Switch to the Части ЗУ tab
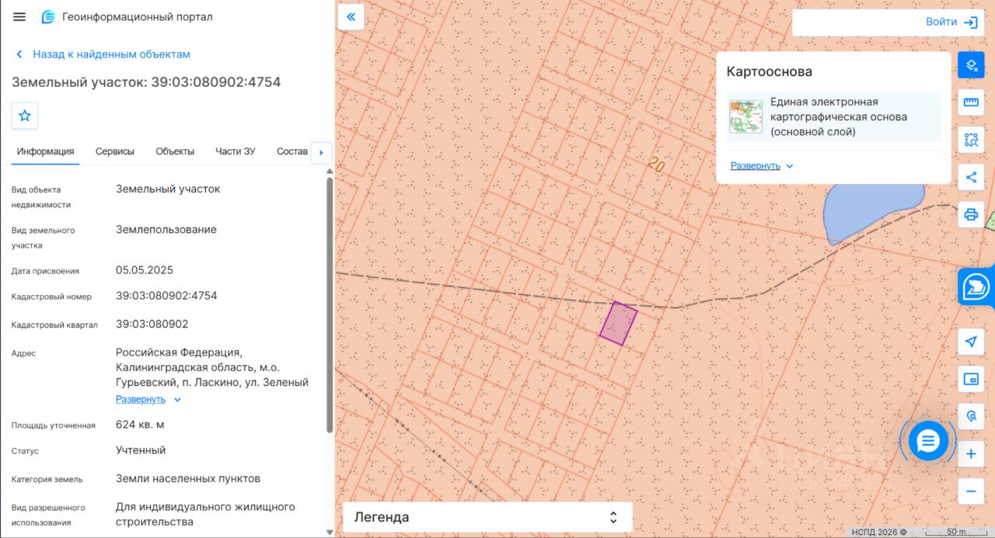 pos(236,151)
